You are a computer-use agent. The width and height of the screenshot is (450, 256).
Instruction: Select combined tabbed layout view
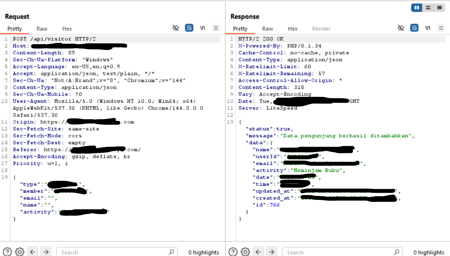pyautogui.click(x=439, y=8)
